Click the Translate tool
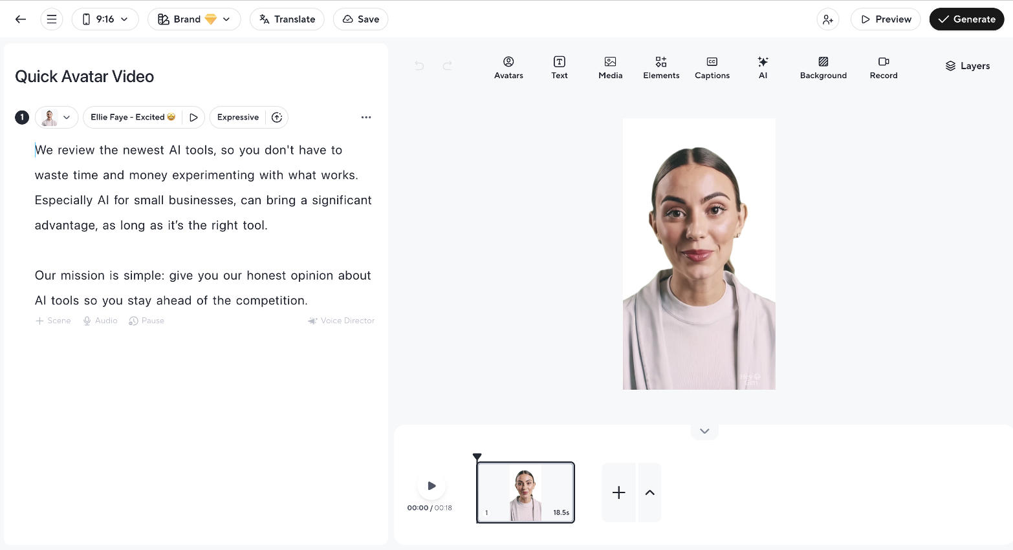The height and width of the screenshot is (550, 1013). tap(287, 19)
